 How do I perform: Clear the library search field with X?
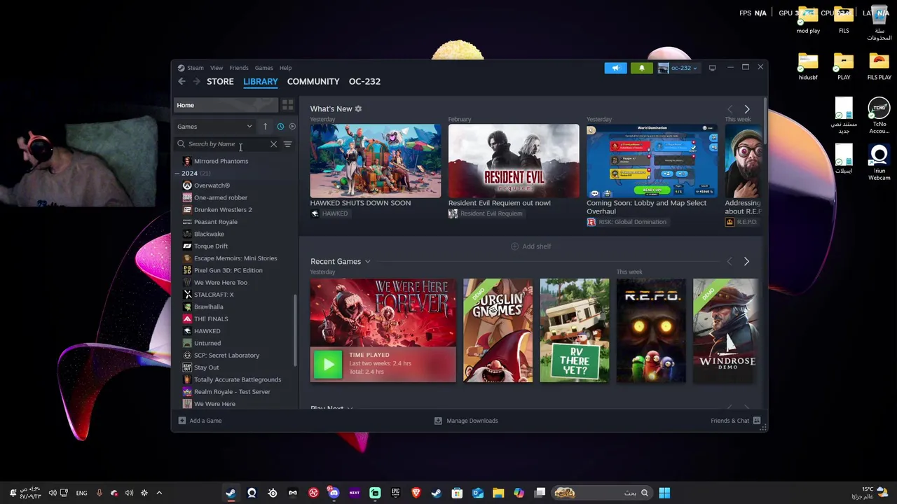click(x=273, y=144)
